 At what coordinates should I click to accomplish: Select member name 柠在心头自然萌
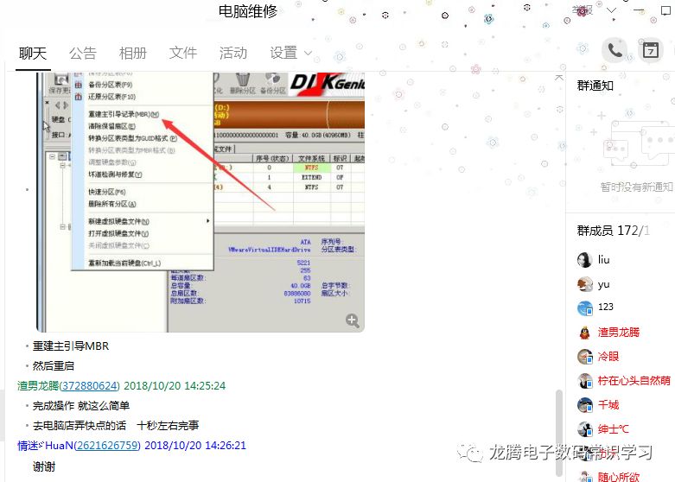[x=634, y=381]
